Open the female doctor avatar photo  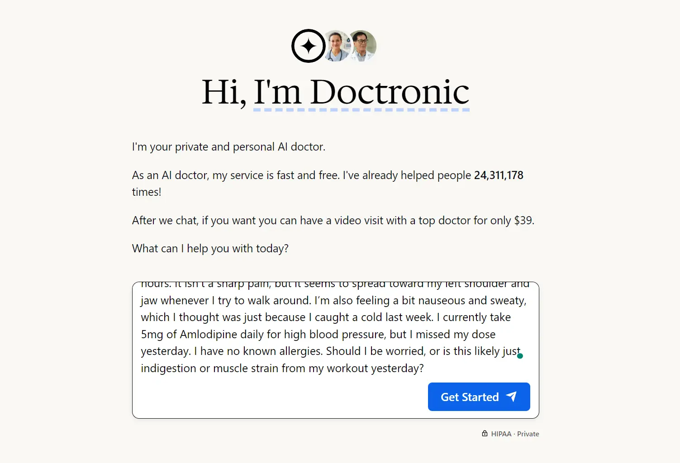(336, 46)
